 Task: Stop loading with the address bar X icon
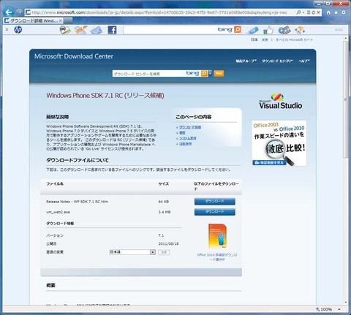click(x=318, y=12)
